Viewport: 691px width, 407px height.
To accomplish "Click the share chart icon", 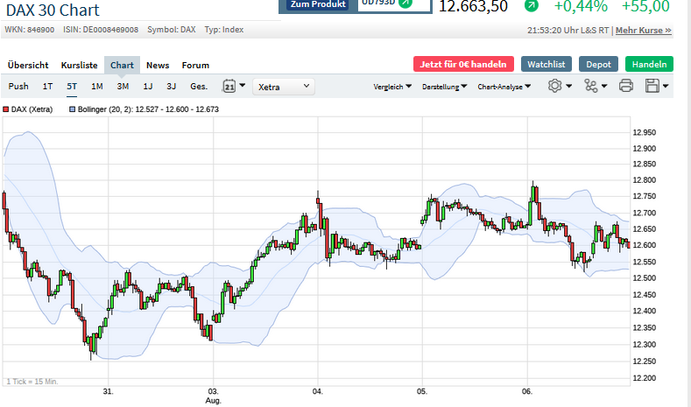I will pos(591,86).
